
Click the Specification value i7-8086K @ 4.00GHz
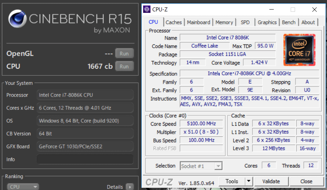(250, 74)
